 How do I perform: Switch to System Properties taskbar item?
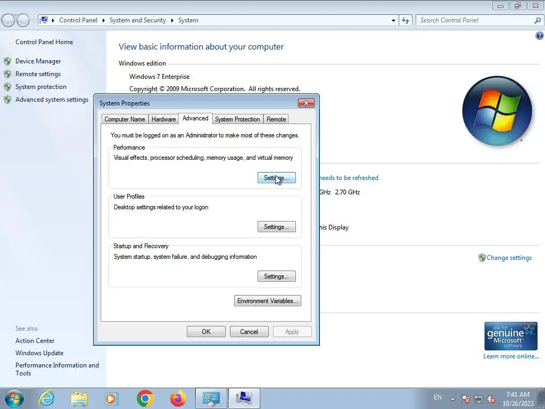[244, 398]
